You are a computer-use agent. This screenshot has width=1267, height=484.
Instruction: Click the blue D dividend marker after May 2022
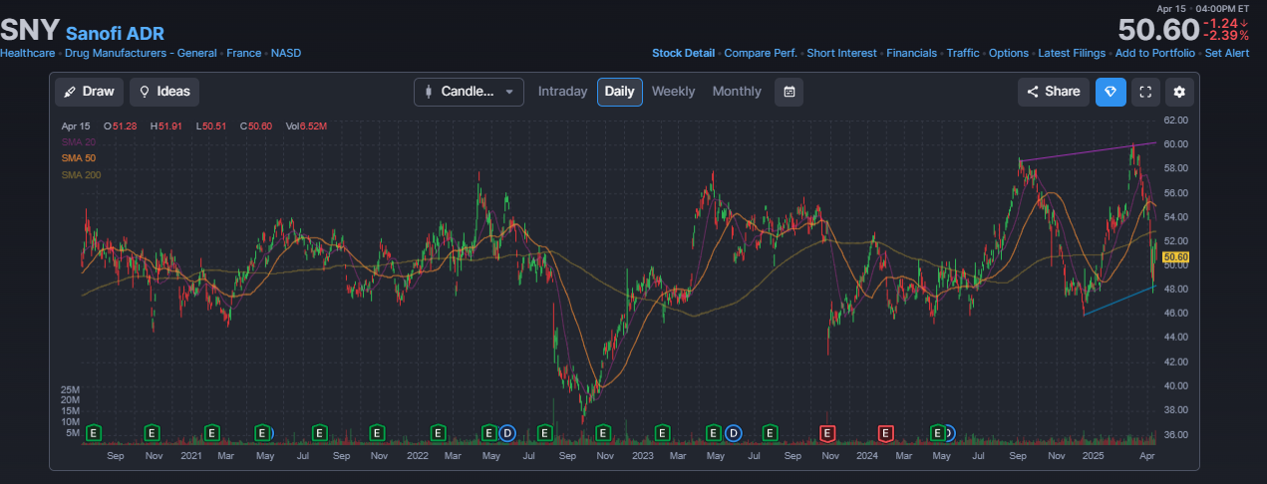click(506, 432)
